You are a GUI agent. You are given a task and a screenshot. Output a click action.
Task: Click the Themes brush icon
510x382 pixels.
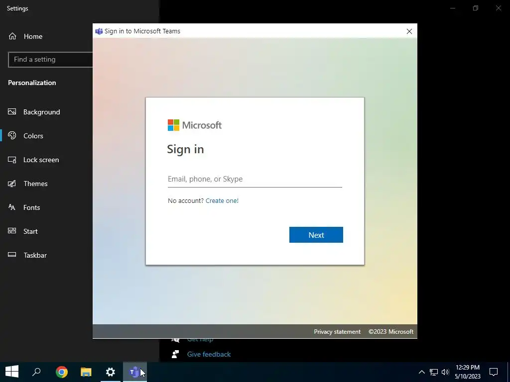tap(12, 184)
